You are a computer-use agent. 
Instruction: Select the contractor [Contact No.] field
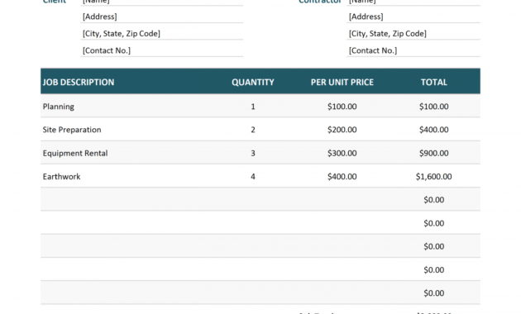pos(413,50)
